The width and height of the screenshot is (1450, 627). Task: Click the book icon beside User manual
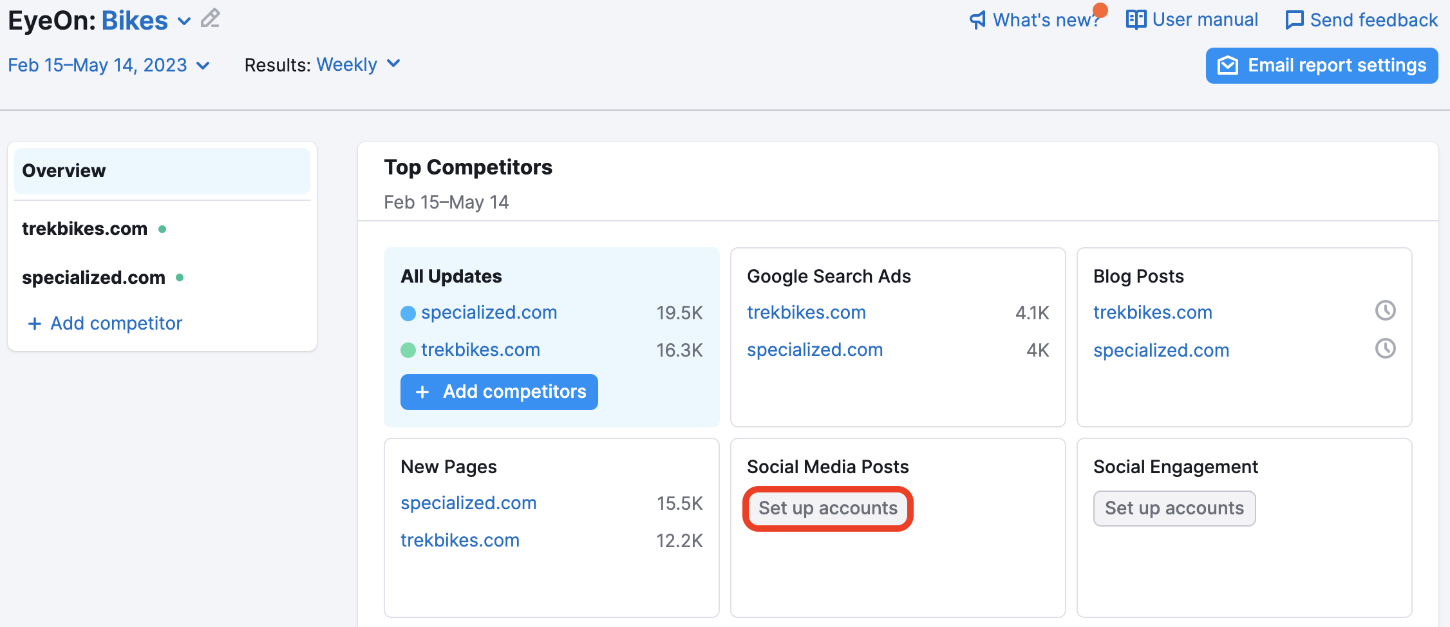[1136, 20]
